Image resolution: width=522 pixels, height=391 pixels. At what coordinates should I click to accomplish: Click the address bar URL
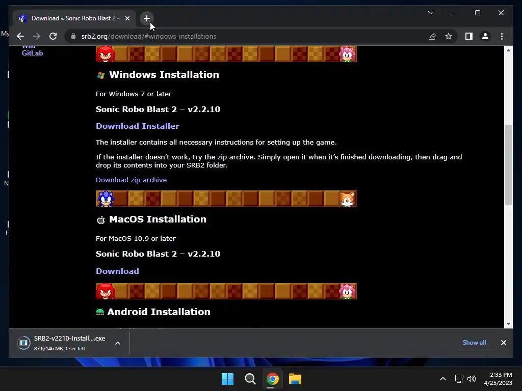[x=149, y=36]
